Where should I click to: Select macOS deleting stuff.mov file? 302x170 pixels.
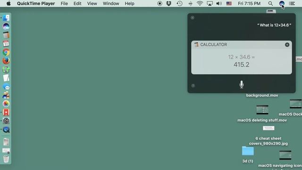coord(262,110)
